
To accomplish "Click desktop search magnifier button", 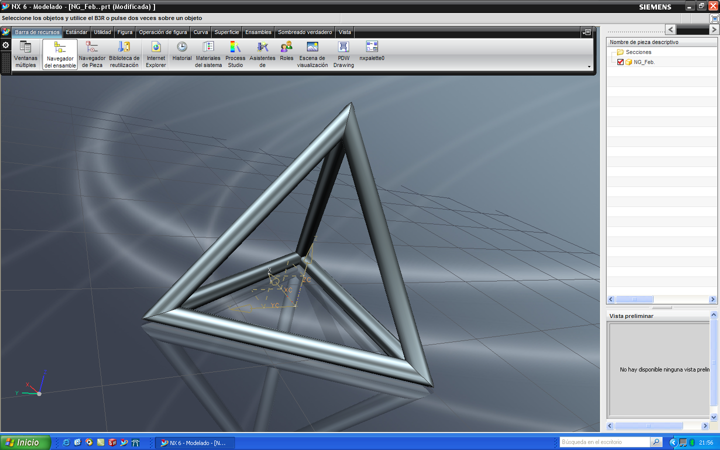I will click(656, 442).
